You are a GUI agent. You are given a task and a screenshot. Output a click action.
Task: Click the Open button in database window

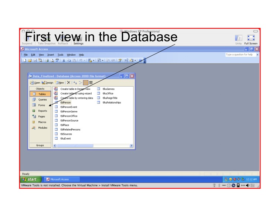click(x=35, y=83)
